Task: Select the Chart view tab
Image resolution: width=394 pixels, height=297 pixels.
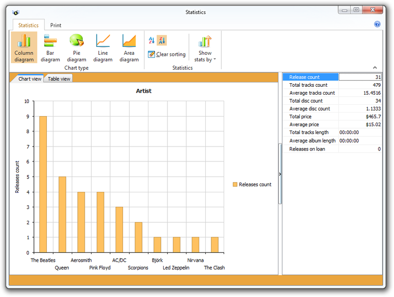Action: [30, 79]
